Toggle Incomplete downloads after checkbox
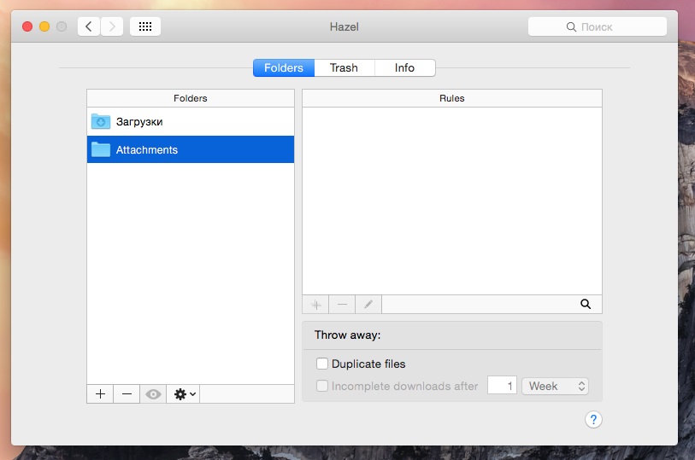Image resolution: width=695 pixels, height=460 pixels. [x=322, y=386]
